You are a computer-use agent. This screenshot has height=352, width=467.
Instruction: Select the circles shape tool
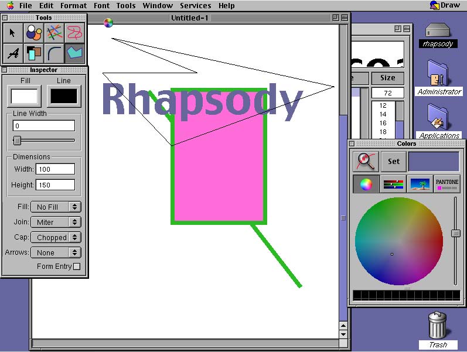(x=33, y=33)
